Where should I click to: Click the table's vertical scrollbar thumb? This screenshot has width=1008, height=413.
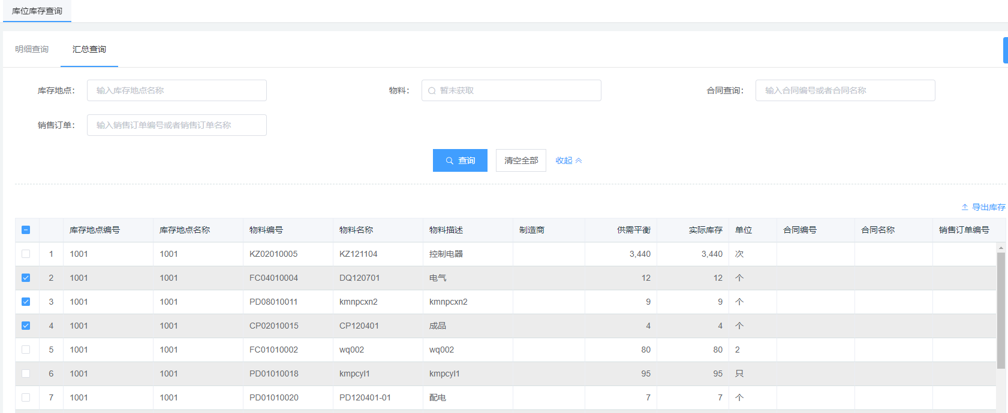(x=1001, y=310)
